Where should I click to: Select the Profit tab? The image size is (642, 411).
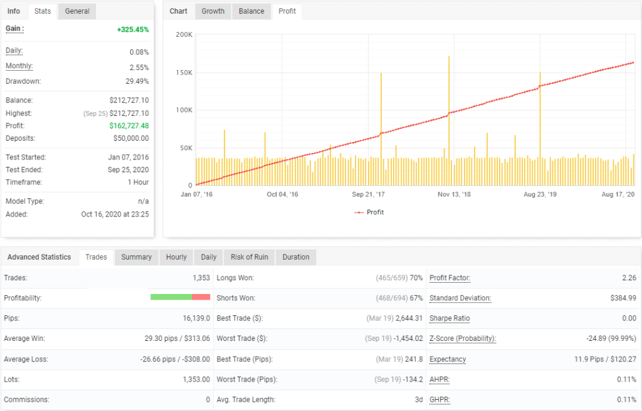coord(287,11)
